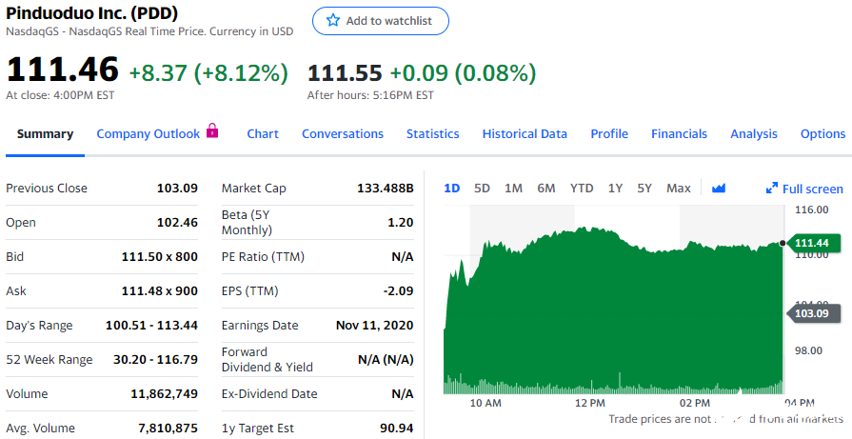Click the 103.09 previous close chart marker
The image size is (852, 439).
tap(813, 313)
